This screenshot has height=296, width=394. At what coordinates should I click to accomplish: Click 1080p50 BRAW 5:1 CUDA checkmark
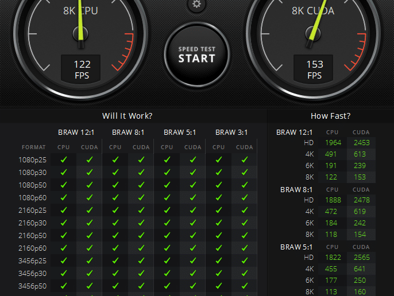(193, 185)
